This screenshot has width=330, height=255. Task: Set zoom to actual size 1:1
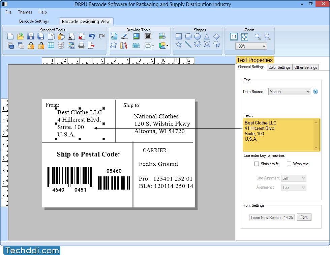[234, 37]
